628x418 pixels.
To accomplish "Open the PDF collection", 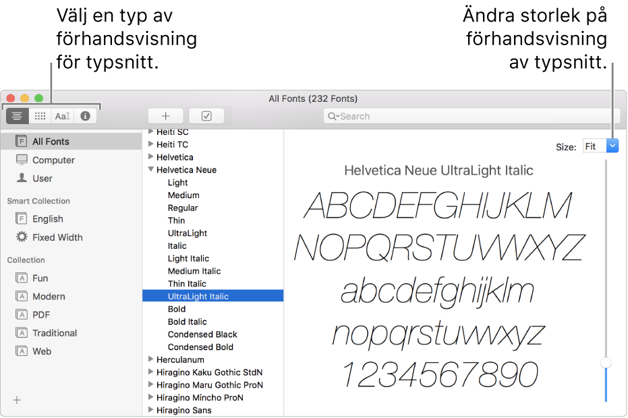I will pyautogui.click(x=41, y=315).
